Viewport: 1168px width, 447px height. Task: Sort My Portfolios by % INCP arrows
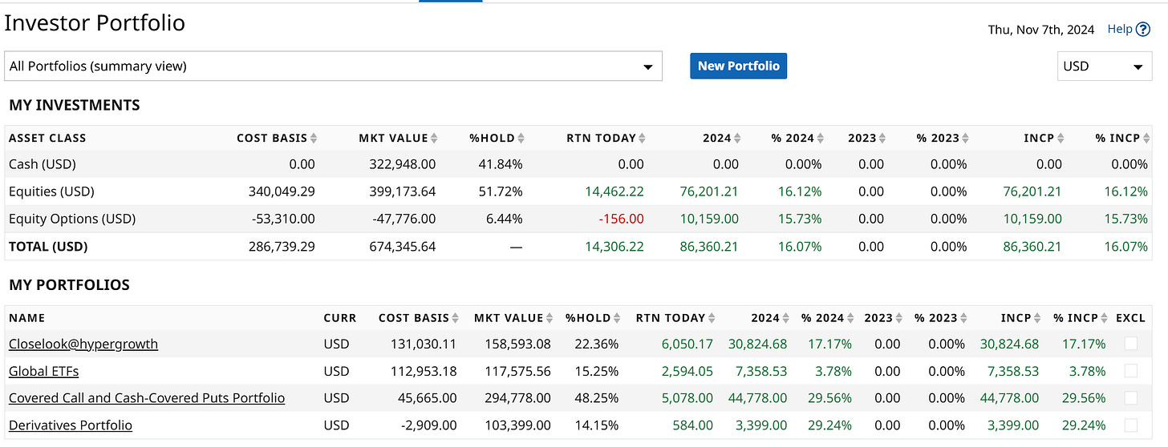(x=1105, y=318)
